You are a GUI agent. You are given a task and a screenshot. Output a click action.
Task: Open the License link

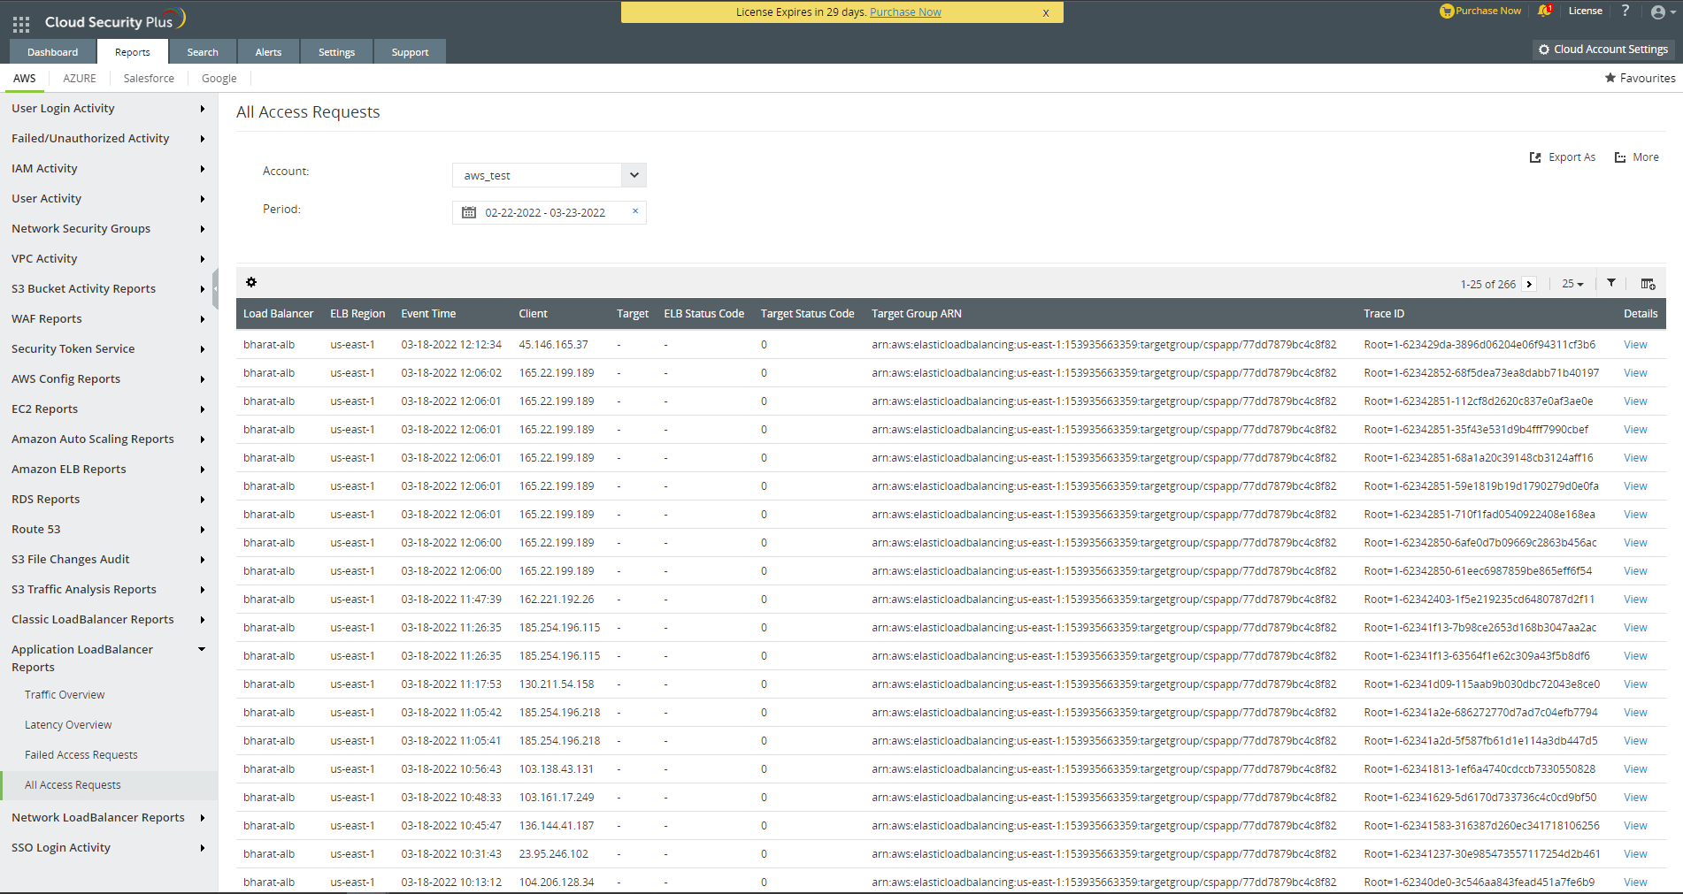click(1585, 11)
